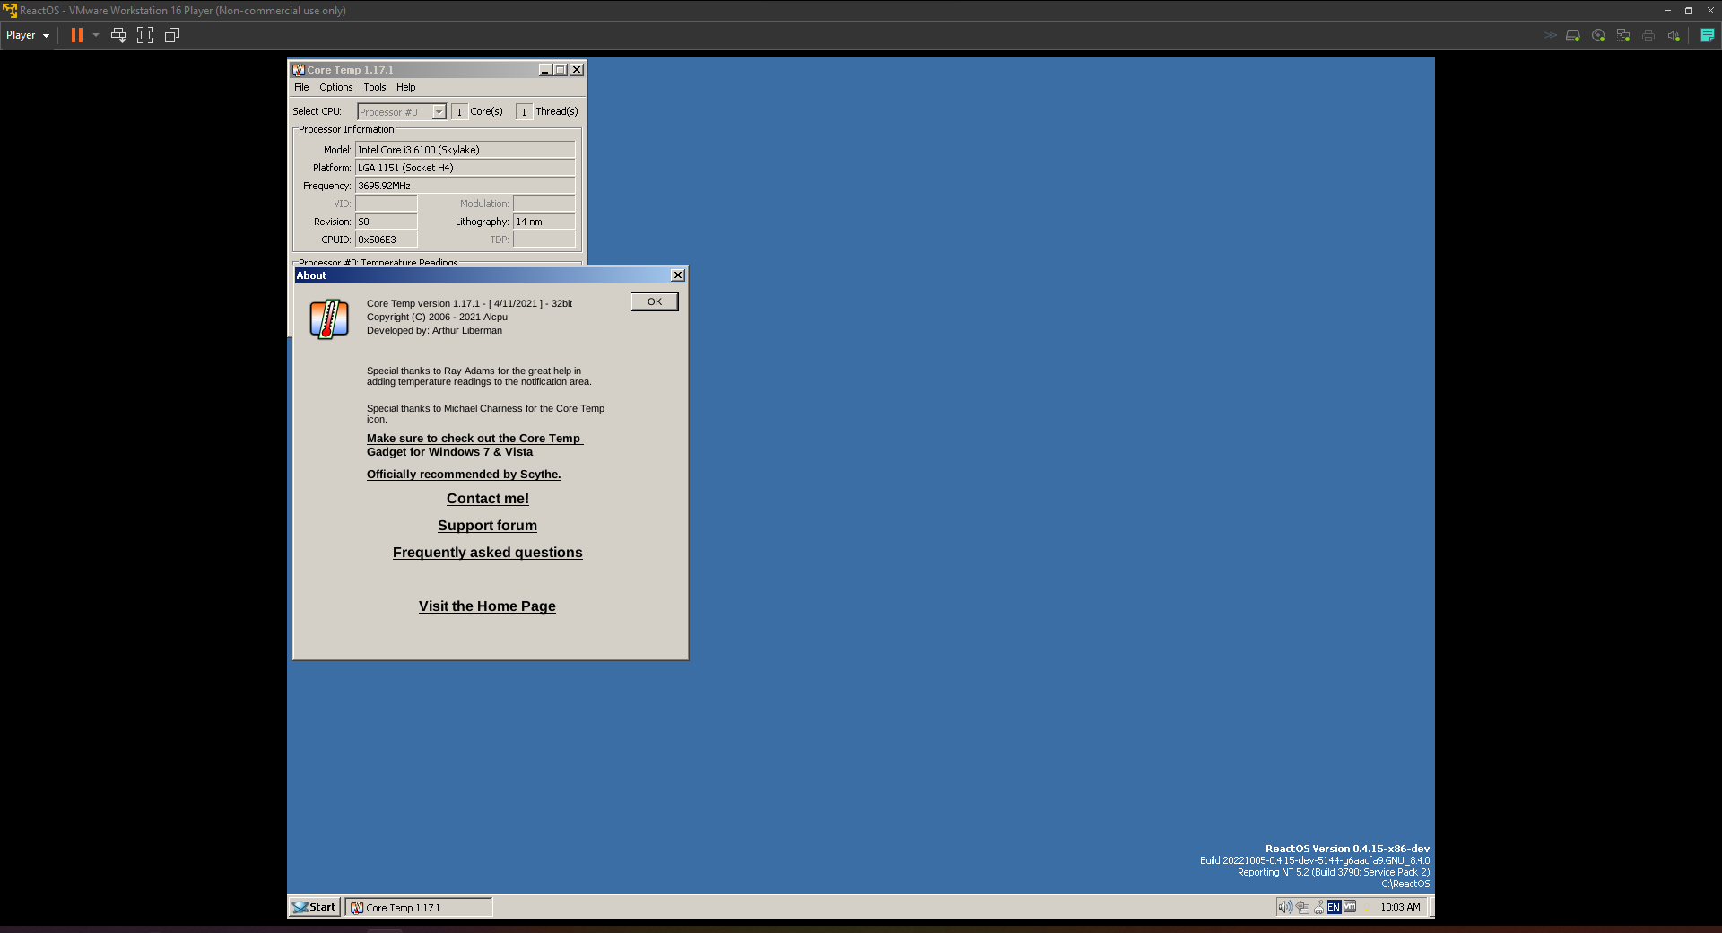The image size is (1722, 933).
Task: Click the hard disk device icon in VMware toolbar
Action: pyautogui.click(x=1573, y=35)
